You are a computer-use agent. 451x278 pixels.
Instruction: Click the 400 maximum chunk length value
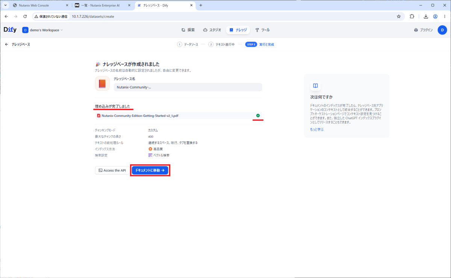(x=151, y=137)
